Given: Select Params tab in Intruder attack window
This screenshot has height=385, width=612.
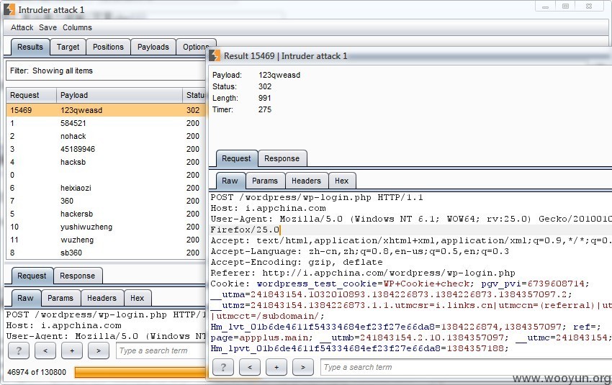Looking at the screenshot, I should 60,298.
